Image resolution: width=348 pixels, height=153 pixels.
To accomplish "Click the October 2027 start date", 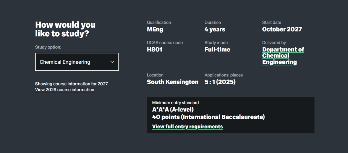I will pos(282,30).
